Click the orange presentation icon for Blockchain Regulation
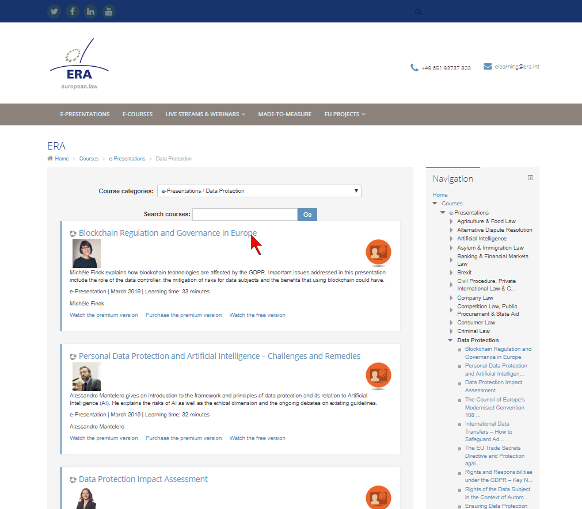Screen dimensions: 582x509 click(x=379, y=252)
